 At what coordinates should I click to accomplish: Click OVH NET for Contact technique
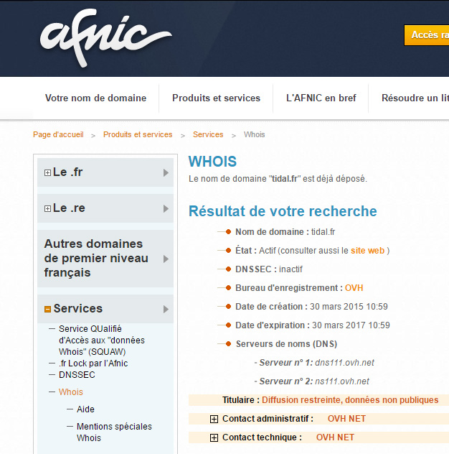pyautogui.click(x=335, y=437)
